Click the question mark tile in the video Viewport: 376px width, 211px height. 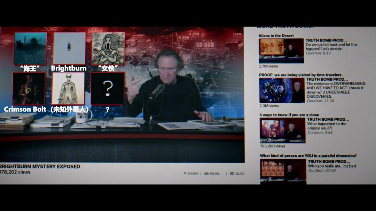point(108,88)
